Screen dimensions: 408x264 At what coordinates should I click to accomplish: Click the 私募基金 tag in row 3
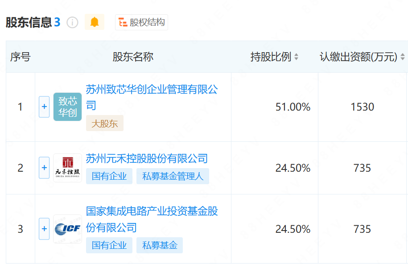coord(160,245)
